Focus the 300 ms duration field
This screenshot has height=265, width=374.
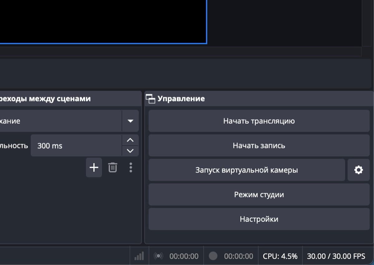pyautogui.click(x=75, y=146)
